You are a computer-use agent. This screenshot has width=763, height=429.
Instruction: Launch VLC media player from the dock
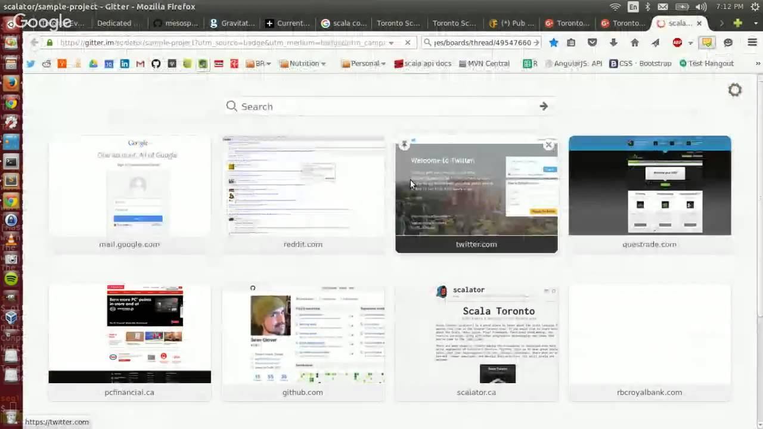coord(11,240)
